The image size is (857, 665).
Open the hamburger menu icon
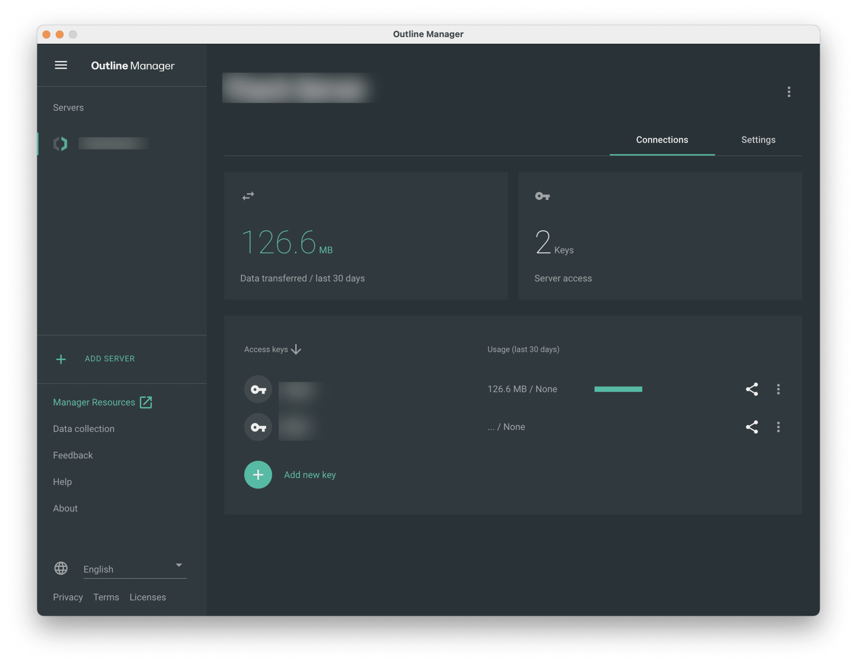coord(61,65)
